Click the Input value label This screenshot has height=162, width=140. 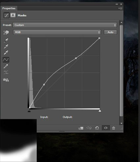44,117
